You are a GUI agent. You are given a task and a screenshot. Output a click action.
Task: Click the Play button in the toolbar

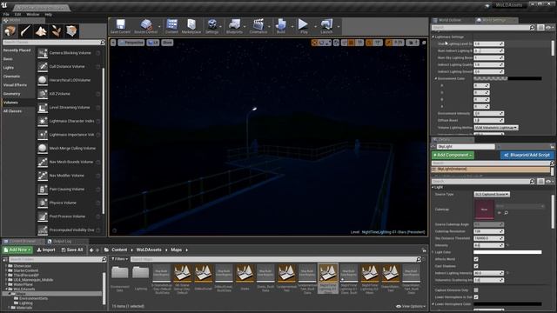tap(304, 24)
